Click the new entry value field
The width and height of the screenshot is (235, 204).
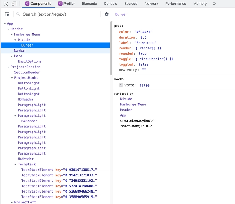pos(144,70)
